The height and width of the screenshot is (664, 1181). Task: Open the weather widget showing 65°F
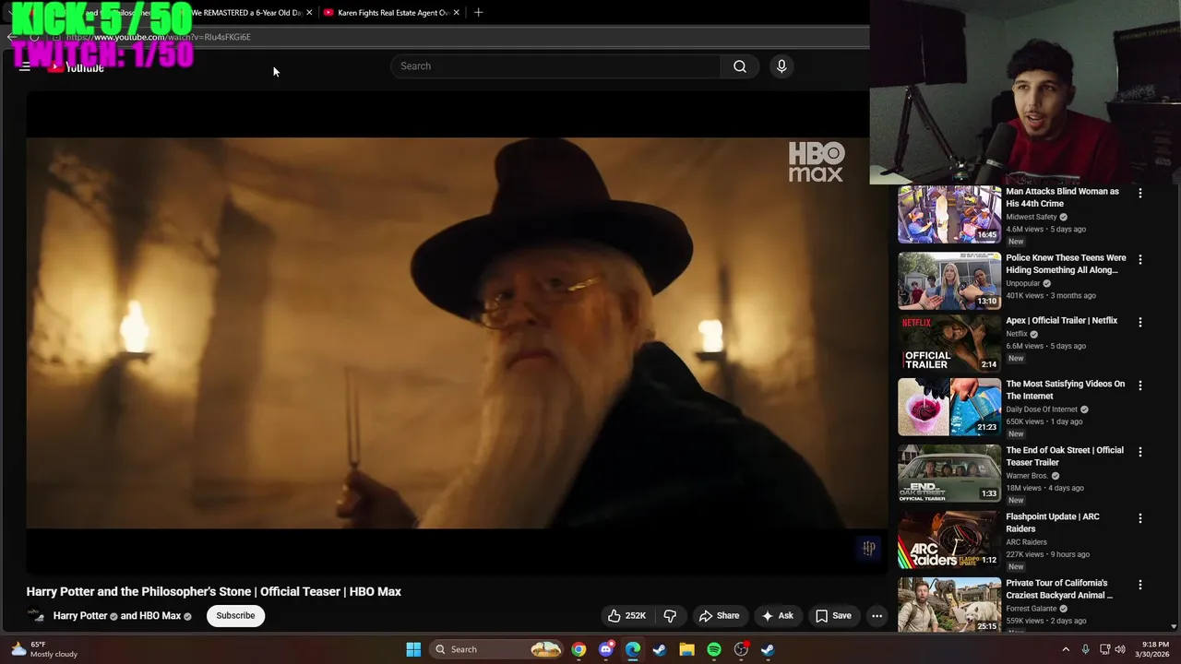[43, 649]
